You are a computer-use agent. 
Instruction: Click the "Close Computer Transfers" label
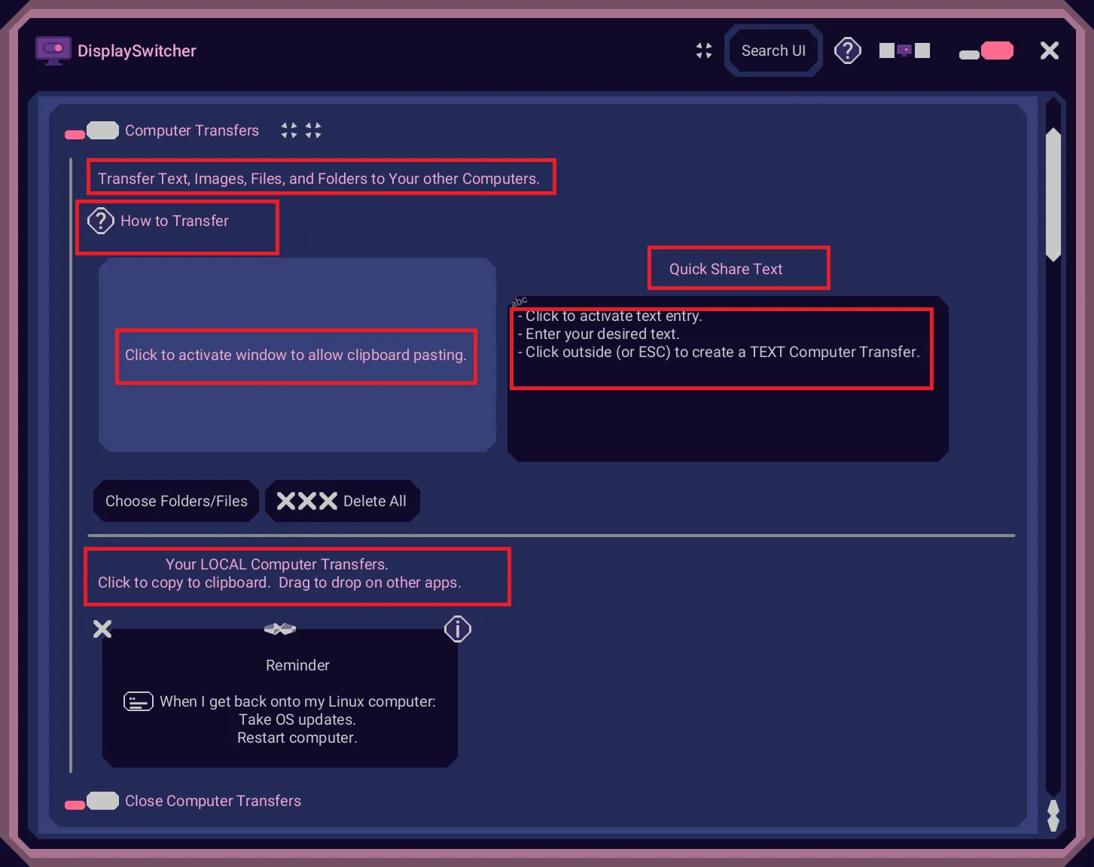point(213,801)
